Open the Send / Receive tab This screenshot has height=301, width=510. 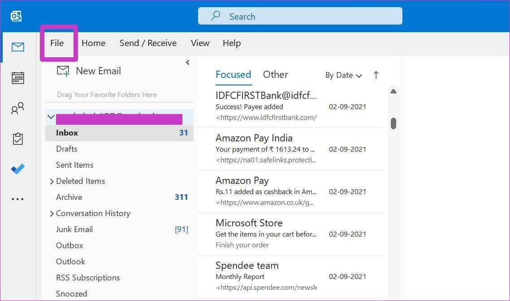click(x=148, y=43)
